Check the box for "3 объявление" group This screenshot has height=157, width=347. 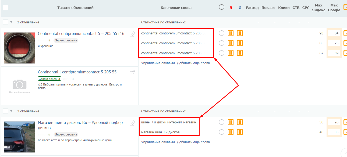6,111
